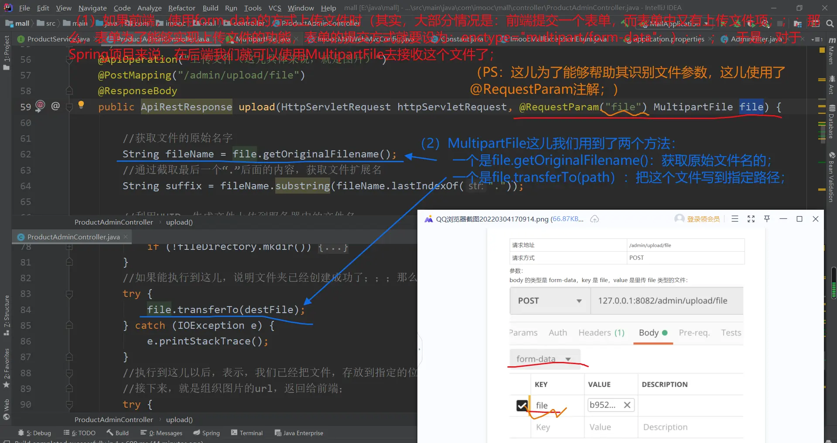The width and height of the screenshot is (837, 443).
Task: Collapse the fold marker at line 56
Action: [69, 59]
